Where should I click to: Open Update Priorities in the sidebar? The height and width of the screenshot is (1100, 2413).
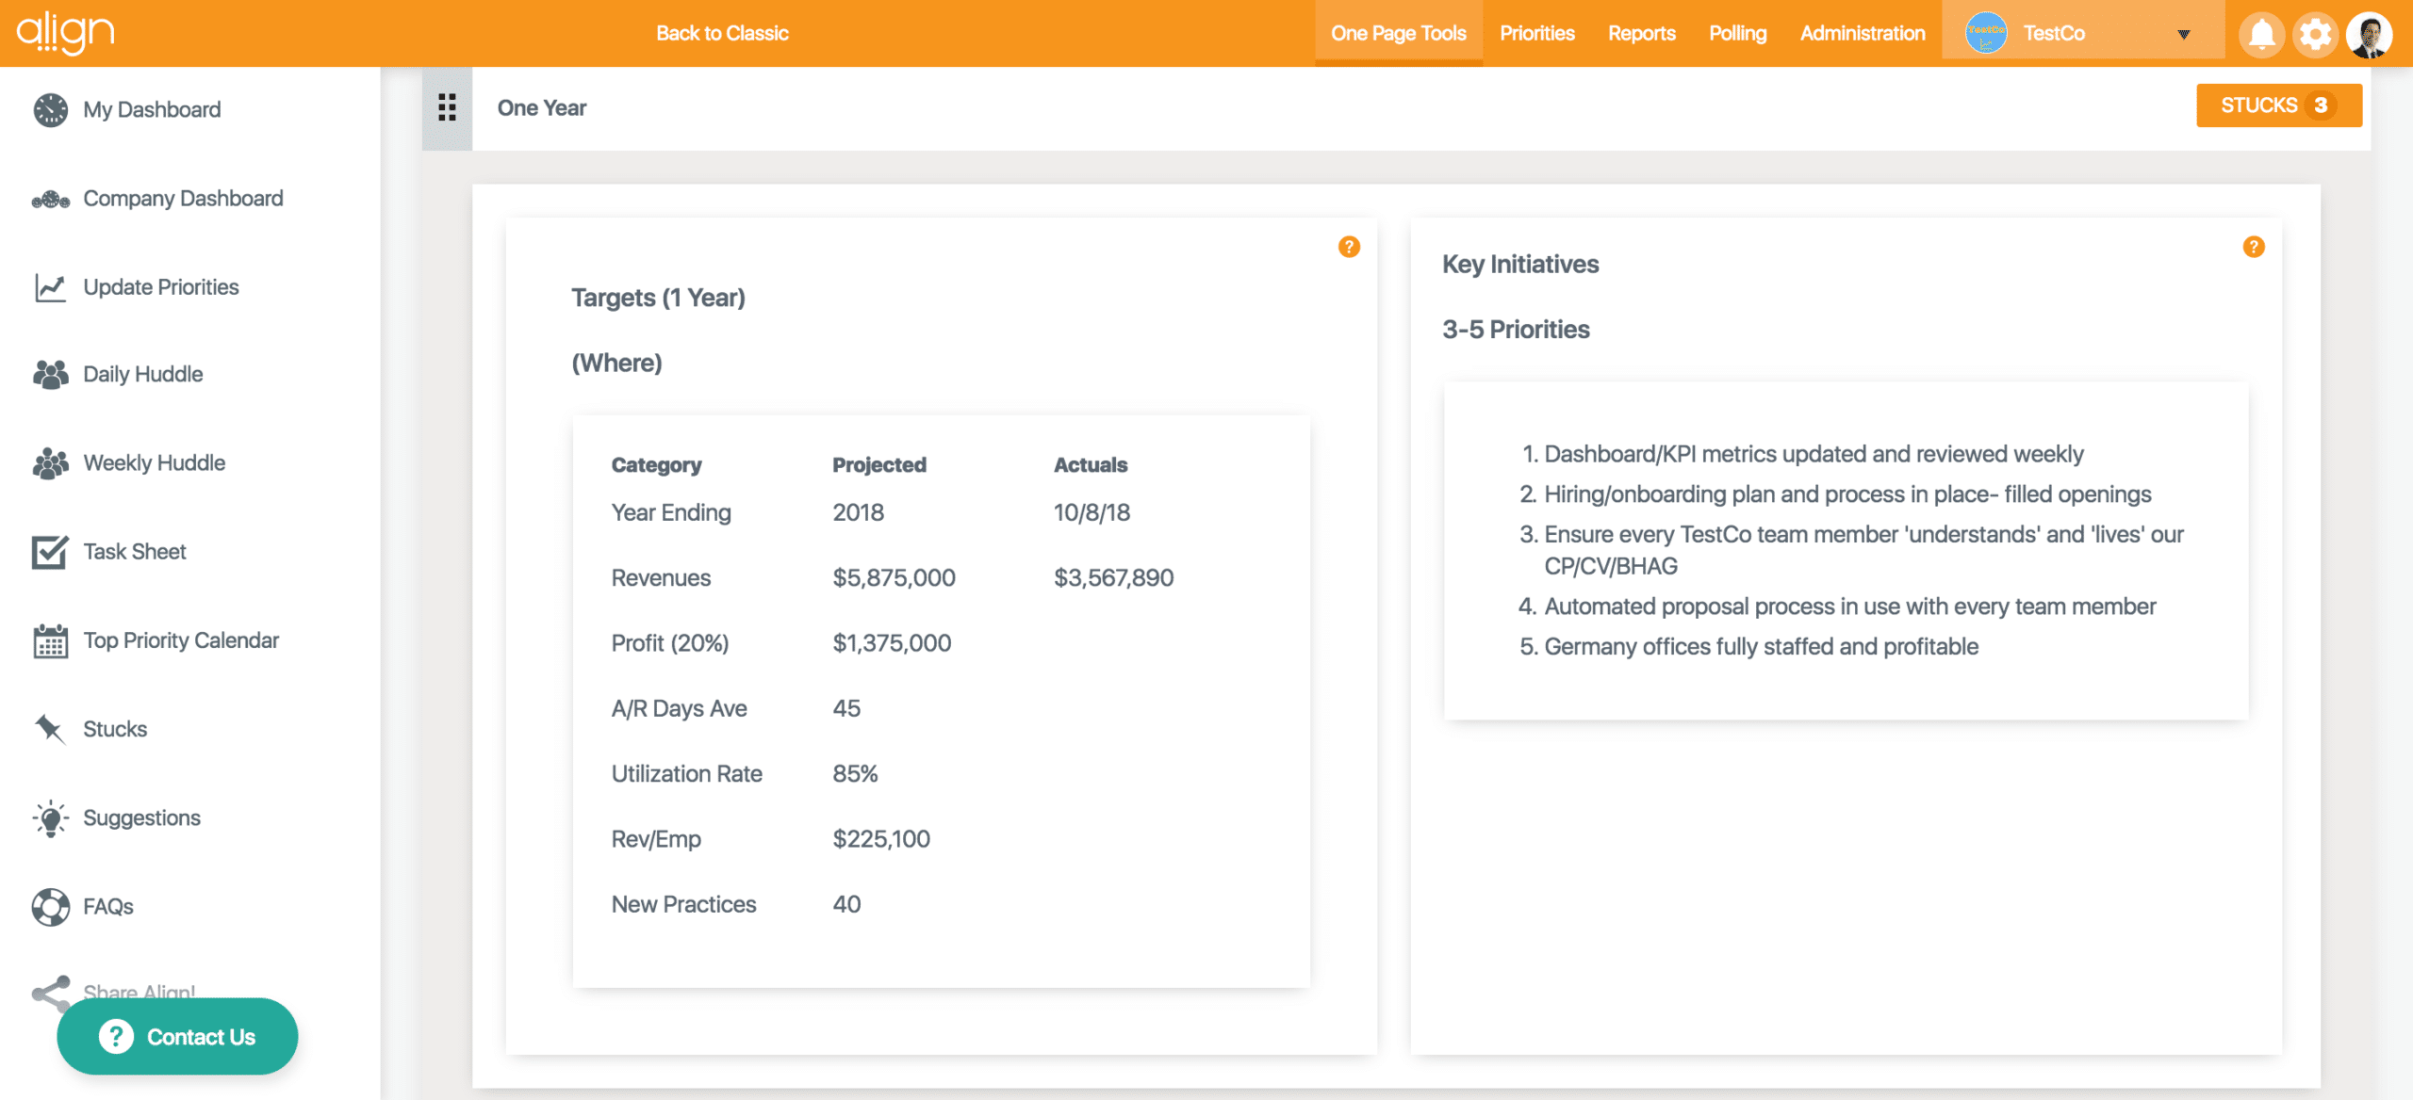[x=49, y=286]
